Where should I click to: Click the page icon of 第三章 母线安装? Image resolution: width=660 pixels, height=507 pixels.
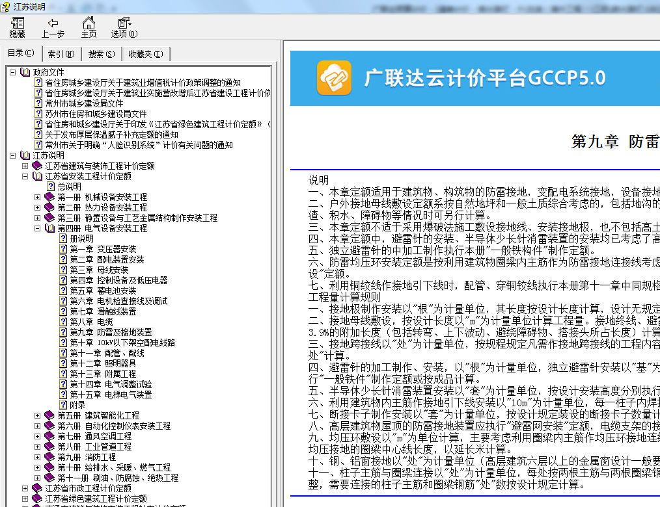[63, 270]
